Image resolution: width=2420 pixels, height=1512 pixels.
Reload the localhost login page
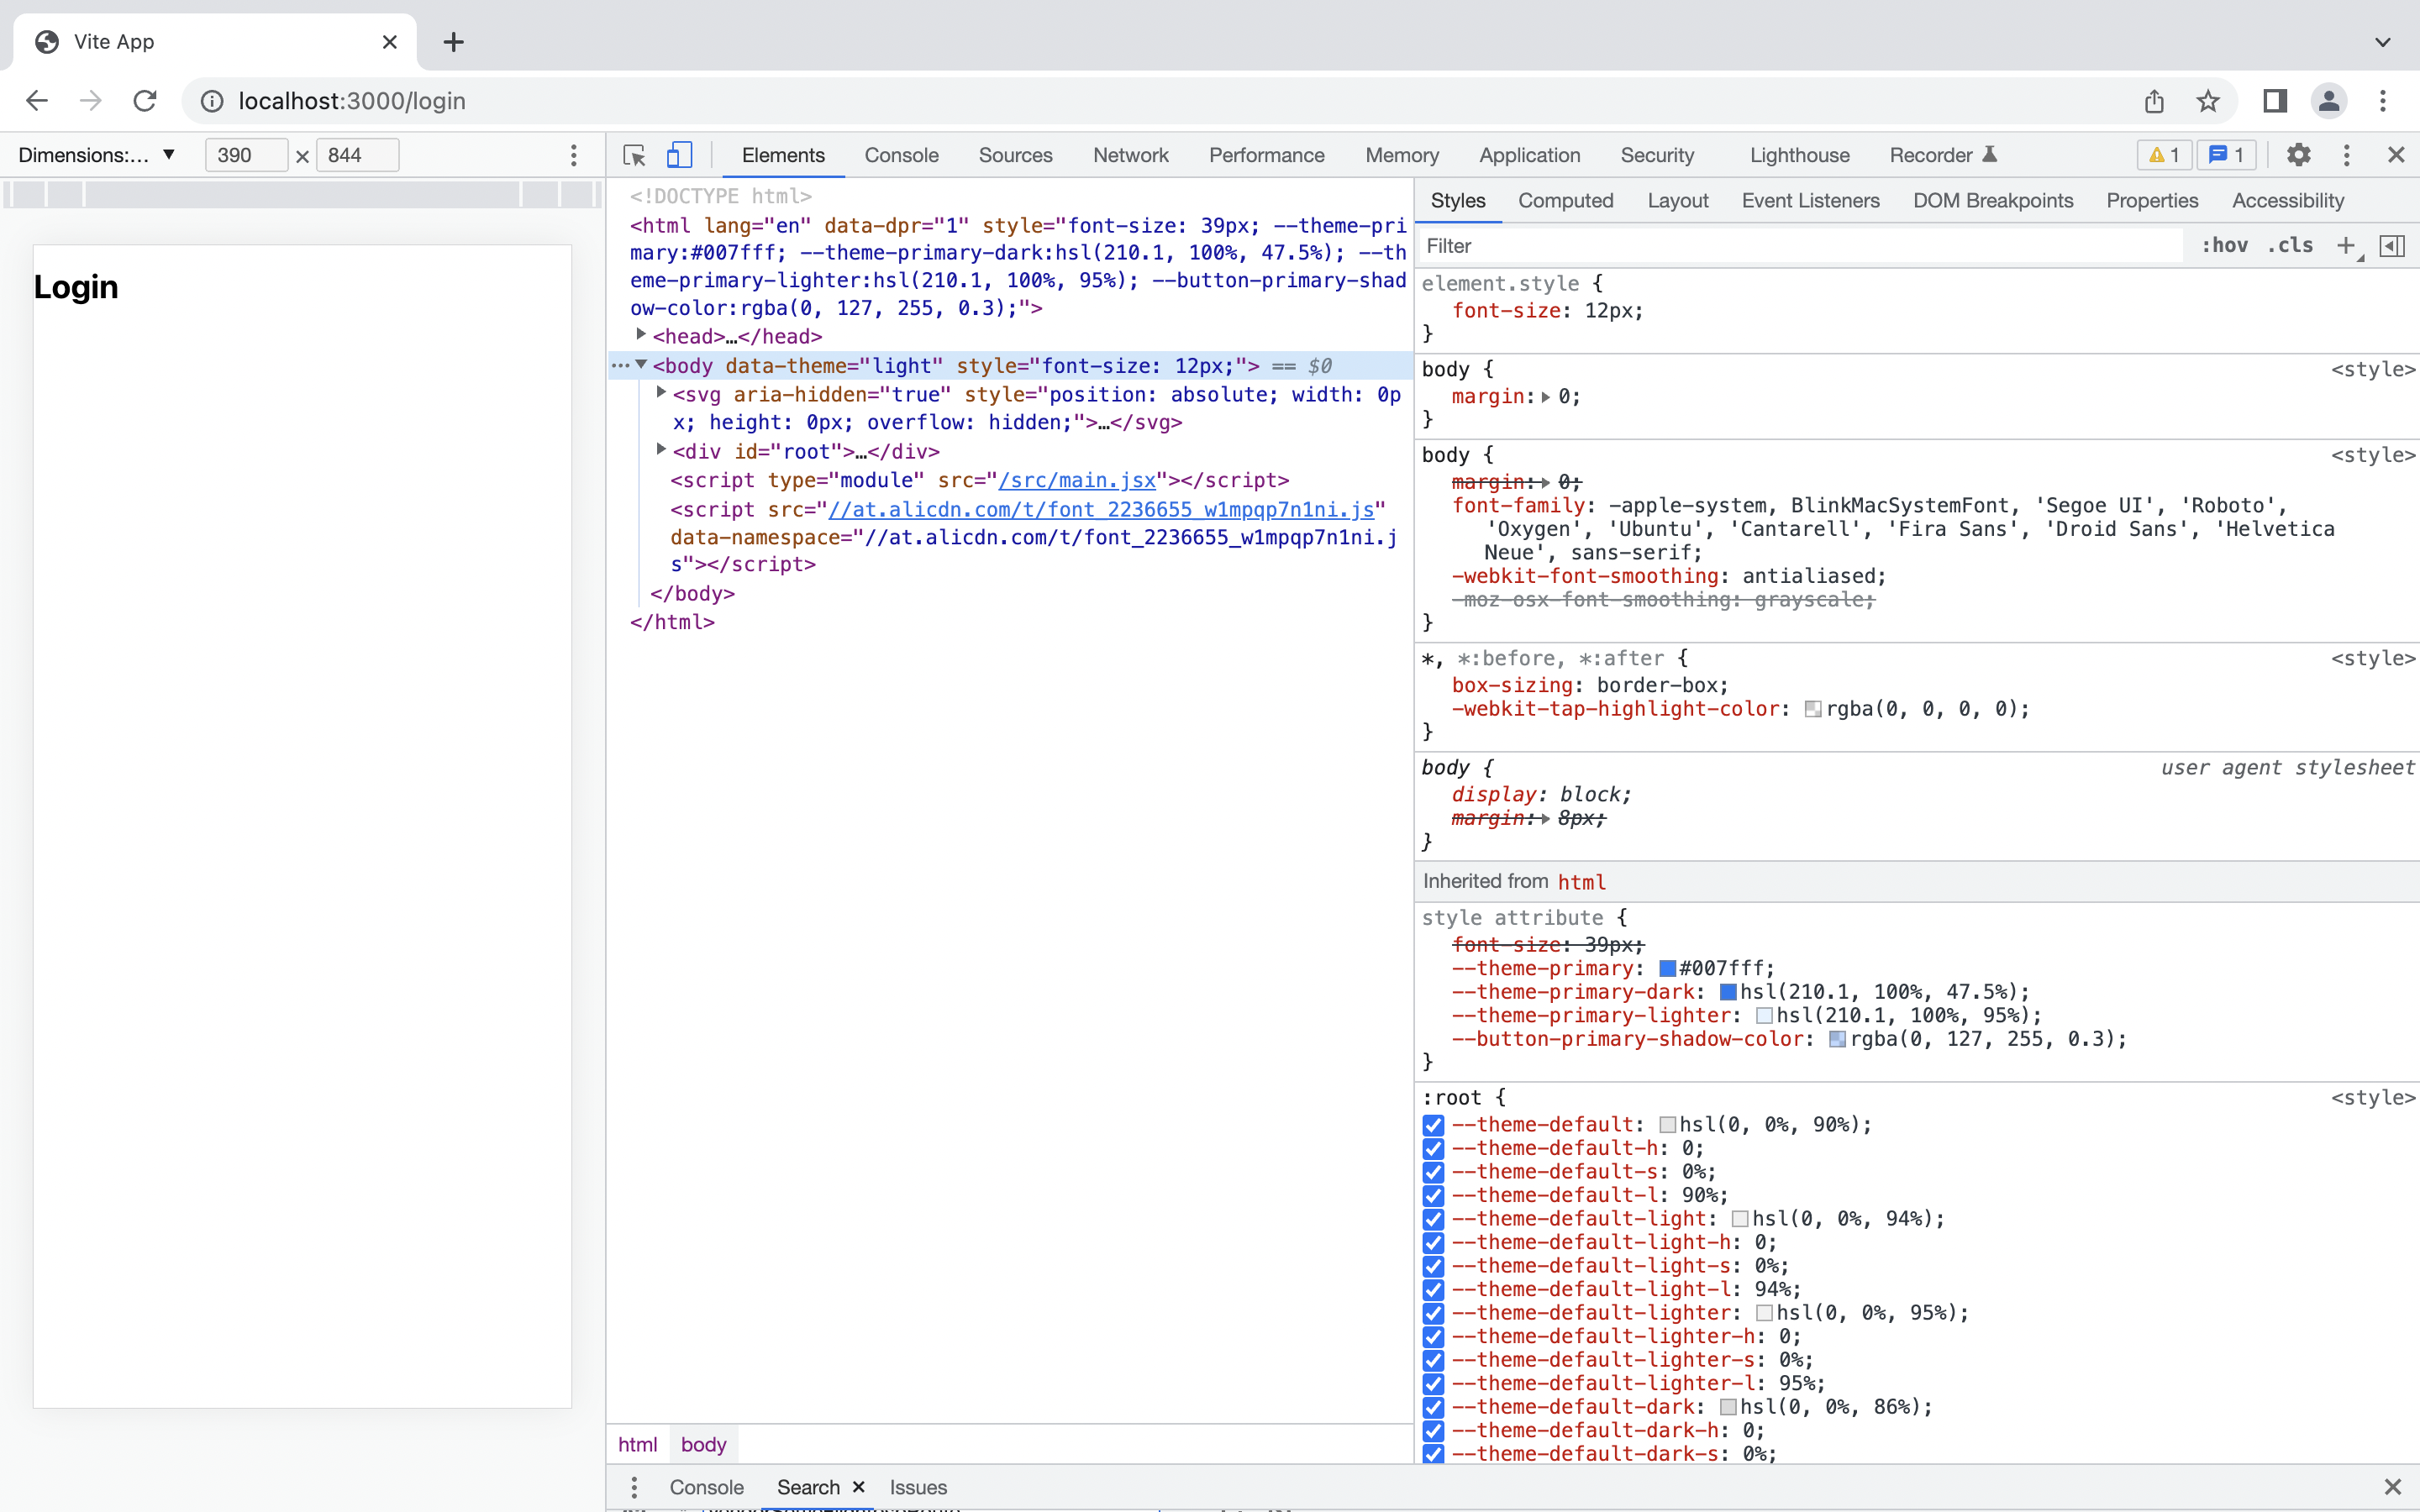point(145,101)
